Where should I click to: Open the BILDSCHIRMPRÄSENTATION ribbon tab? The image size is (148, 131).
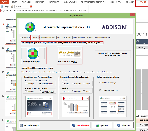93,2
